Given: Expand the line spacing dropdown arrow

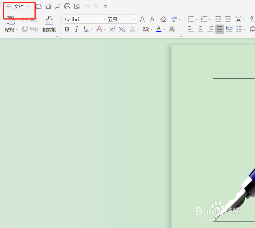Looking at the screenshot, I should (x=244, y=30).
